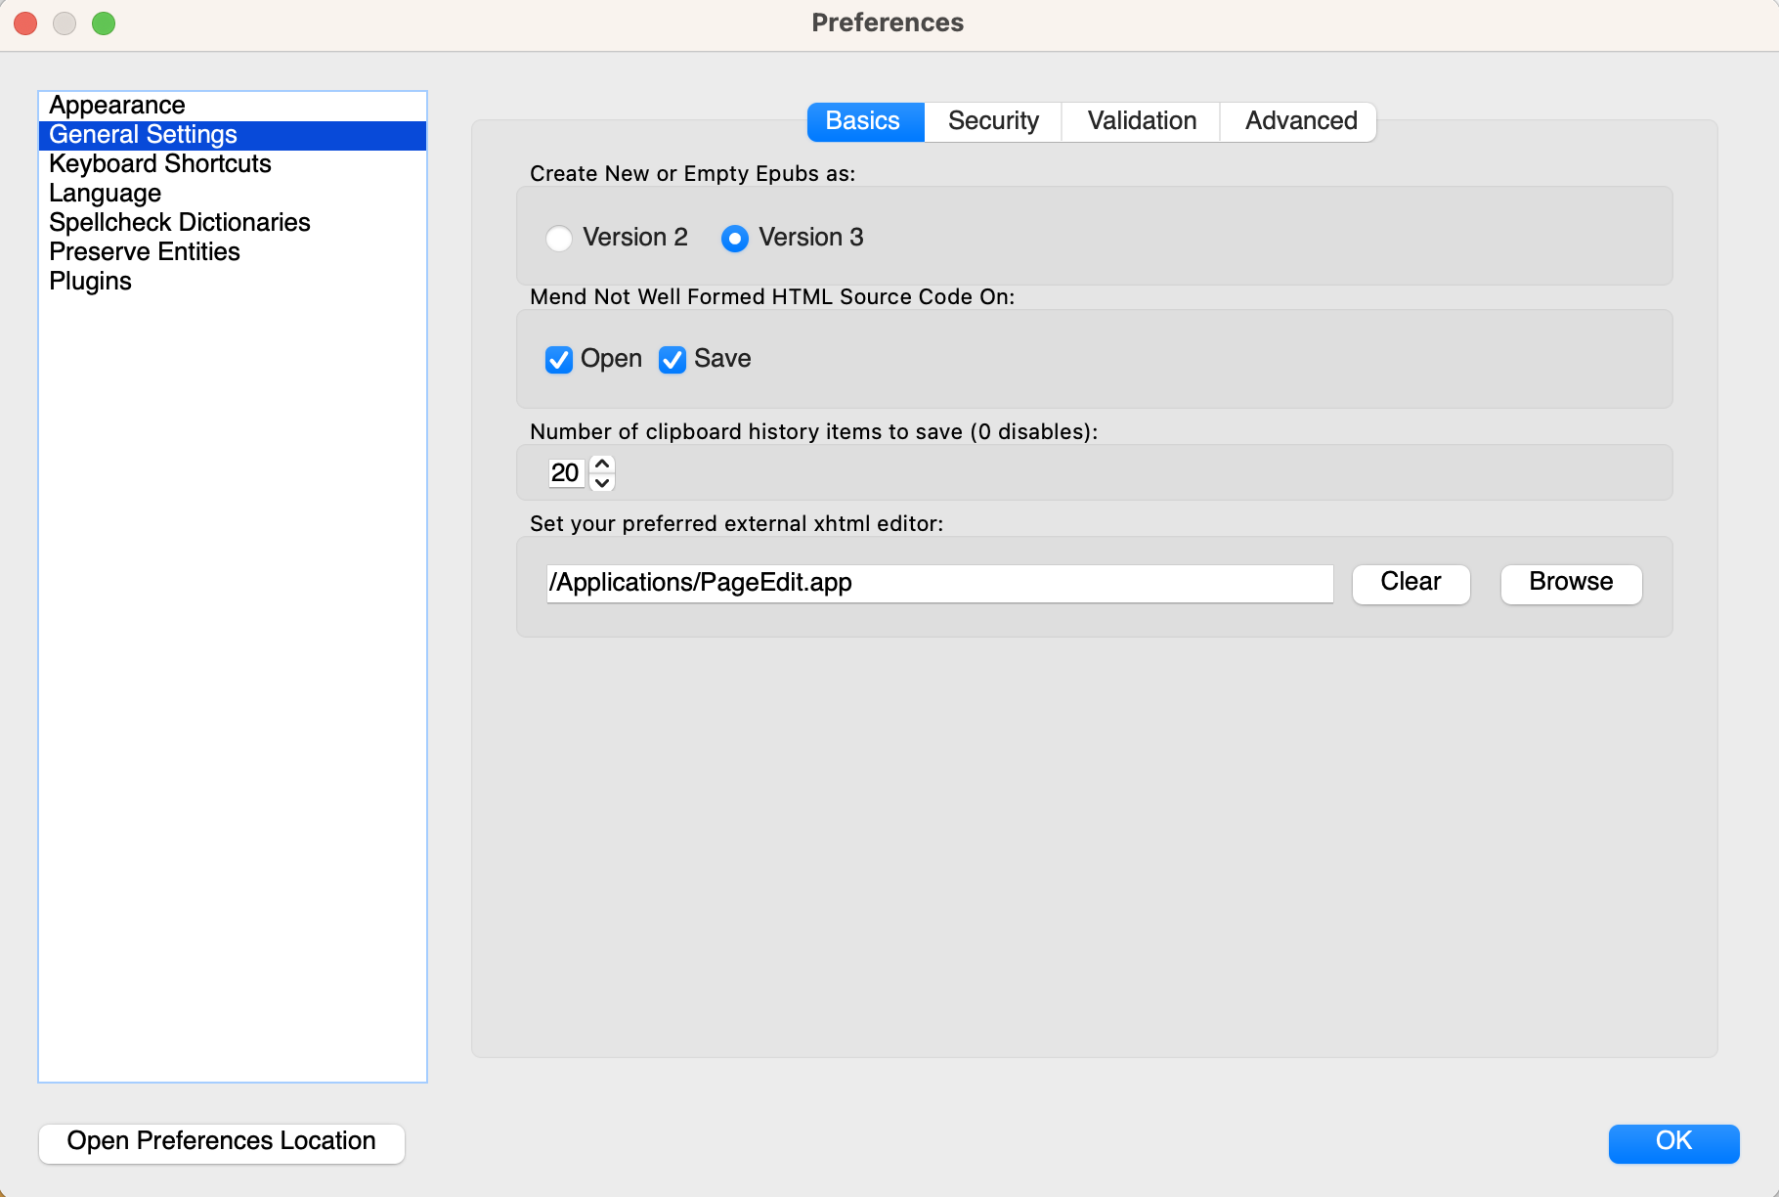1779x1197 pixels.
Task: Open the Appearance preferences section
Action: 117,105
